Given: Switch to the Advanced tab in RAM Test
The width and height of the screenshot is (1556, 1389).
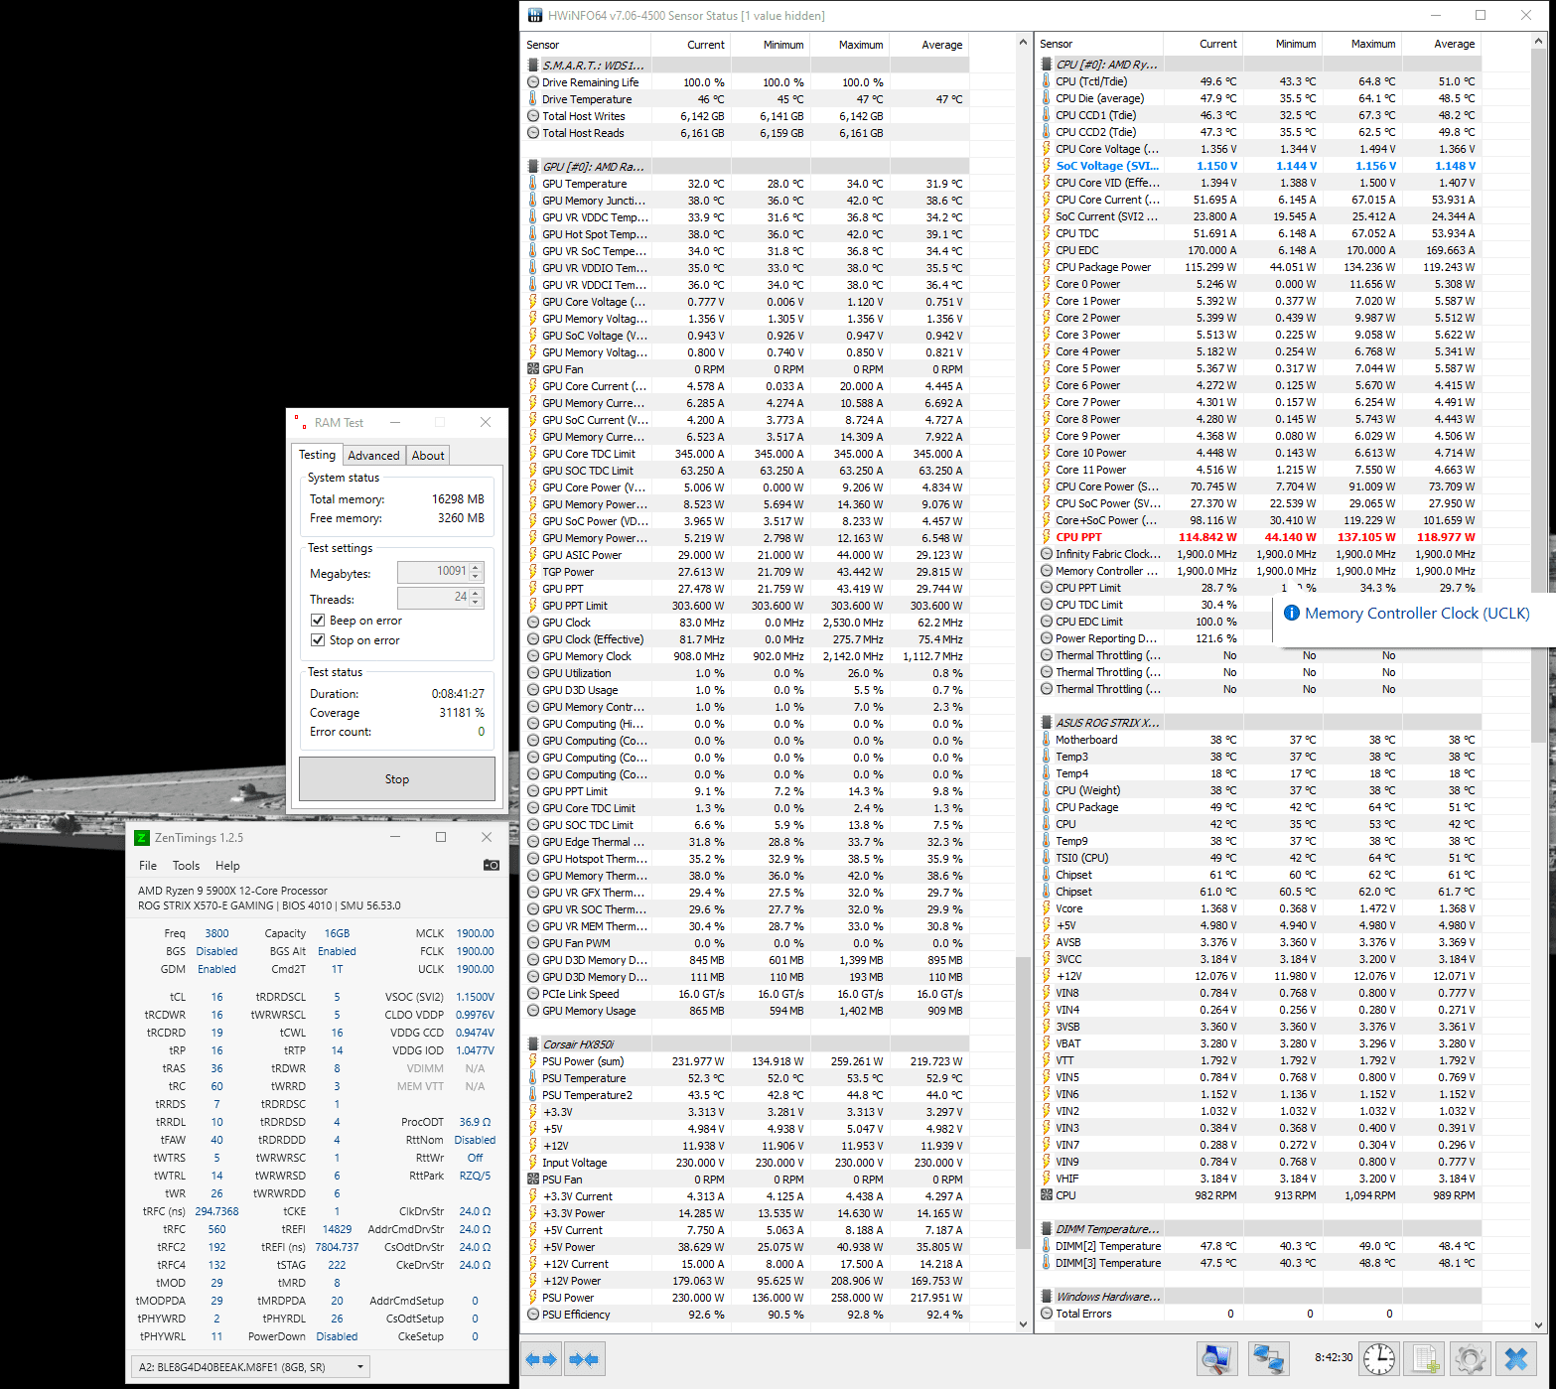Looking at the screenshot, I should [373, 456].
